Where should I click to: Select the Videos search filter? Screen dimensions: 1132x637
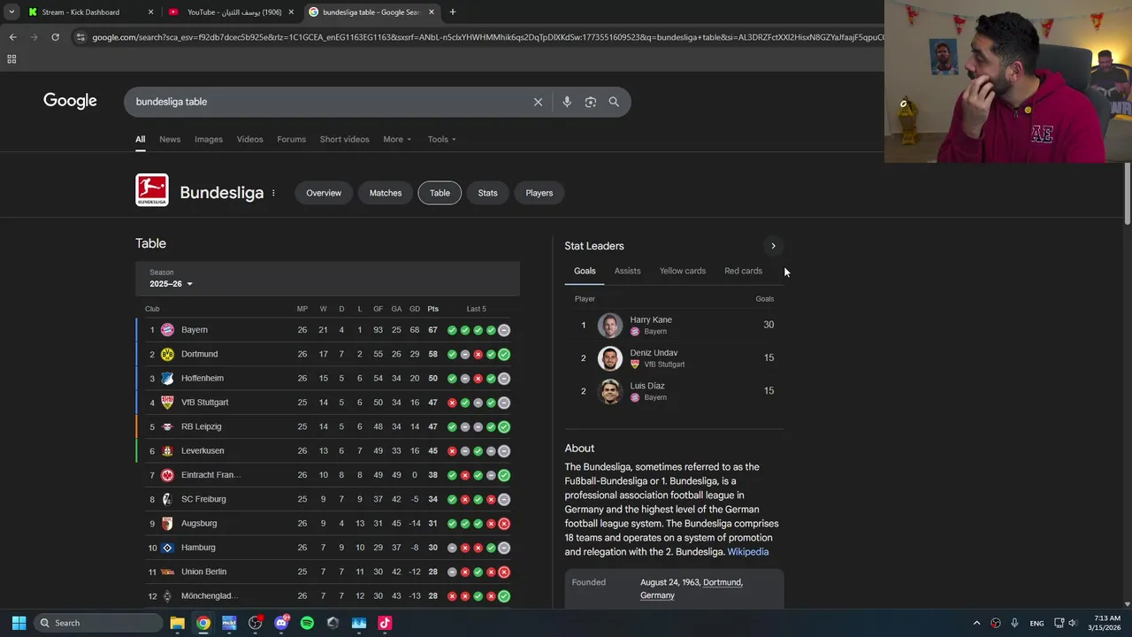pyautogui.click(x=249, y=139)
